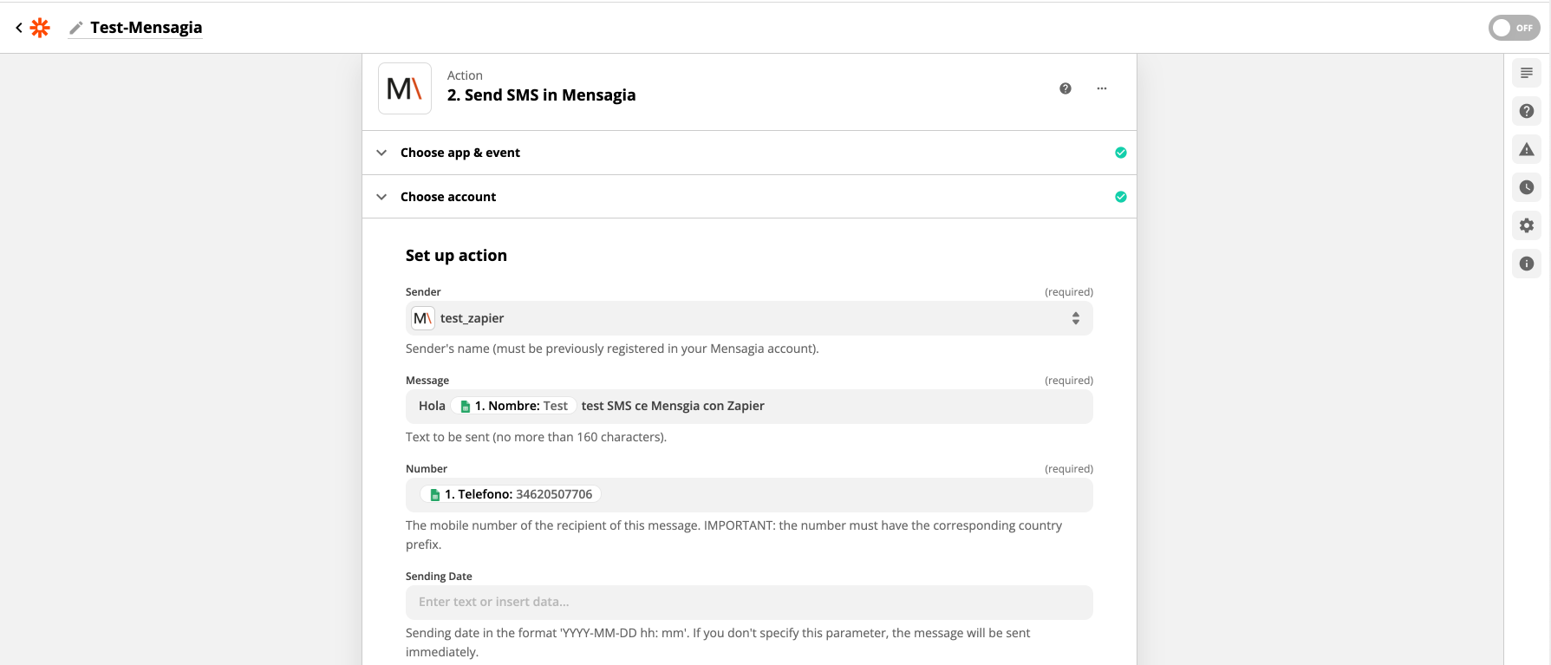The image size is (1551, 665).
Task: Open the help question mark in action header
Action: click(x=1065, y=88)
